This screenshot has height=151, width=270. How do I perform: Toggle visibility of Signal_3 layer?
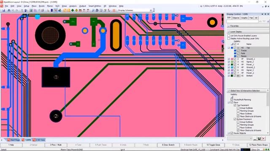235,70
